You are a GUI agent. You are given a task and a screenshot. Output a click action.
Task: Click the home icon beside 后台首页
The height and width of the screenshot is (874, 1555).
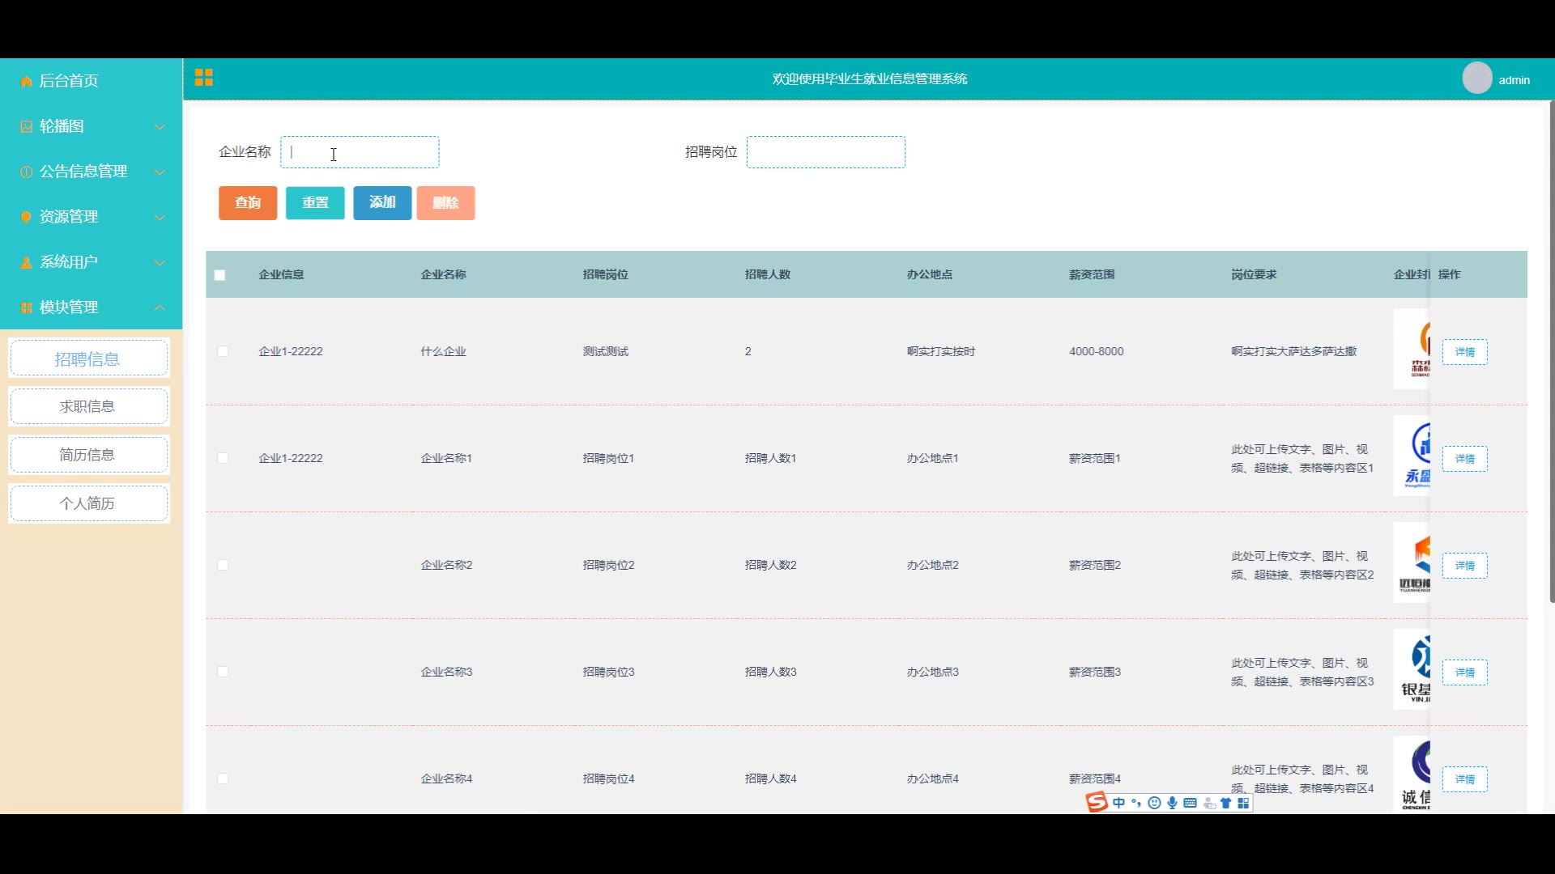[x=26, y=82]
